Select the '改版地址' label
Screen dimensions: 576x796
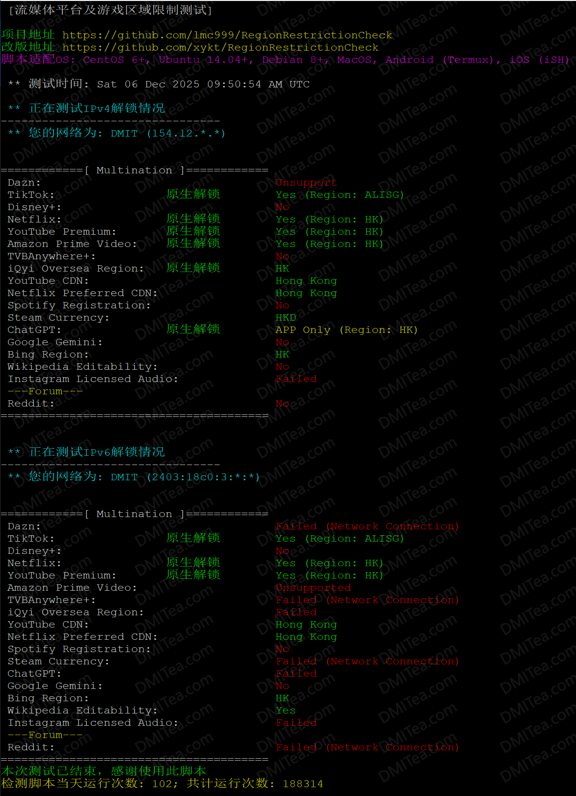(x=28, y=47)
